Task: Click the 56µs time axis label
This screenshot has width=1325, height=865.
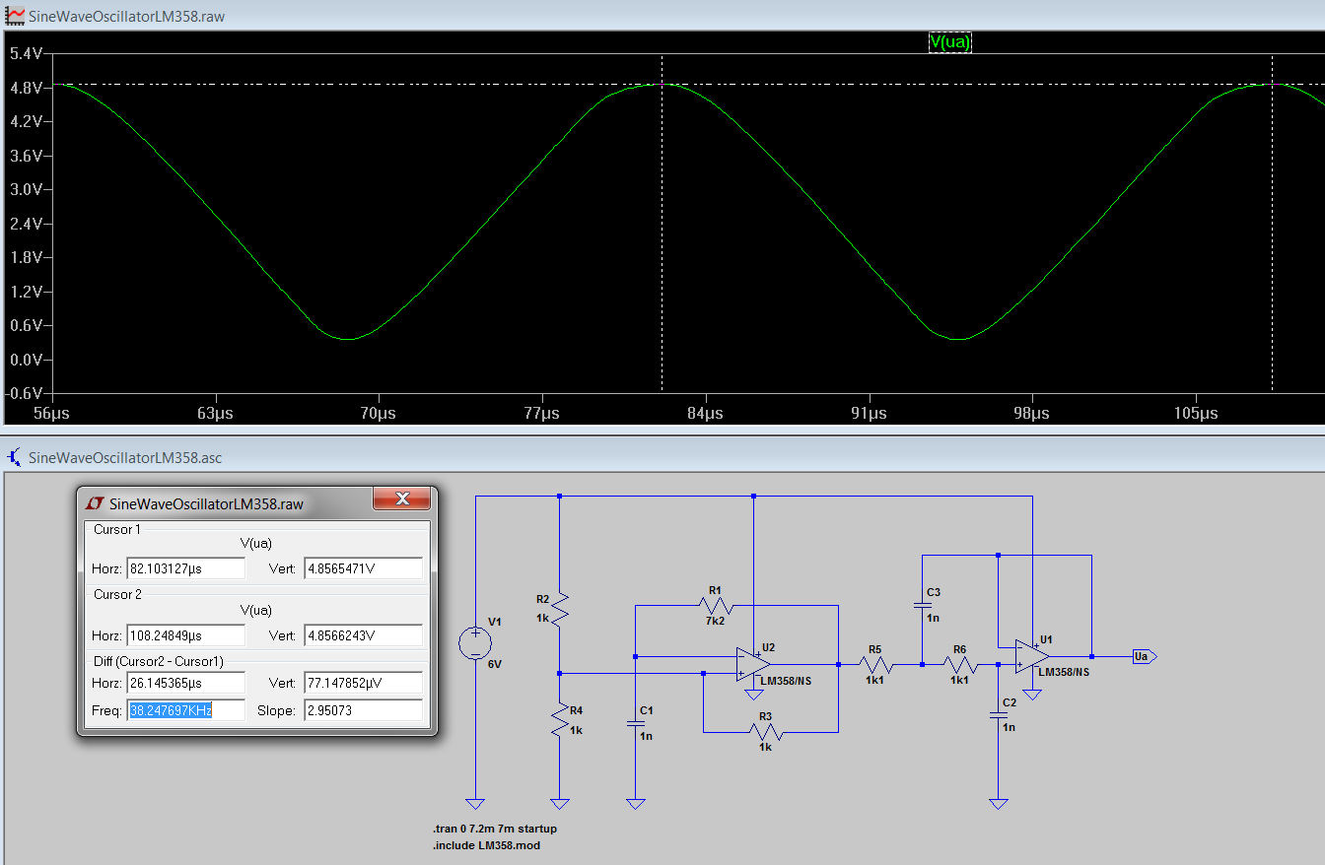Action: 51,414
